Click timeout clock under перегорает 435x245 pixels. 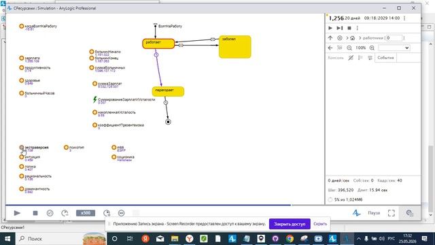[166, 103]
